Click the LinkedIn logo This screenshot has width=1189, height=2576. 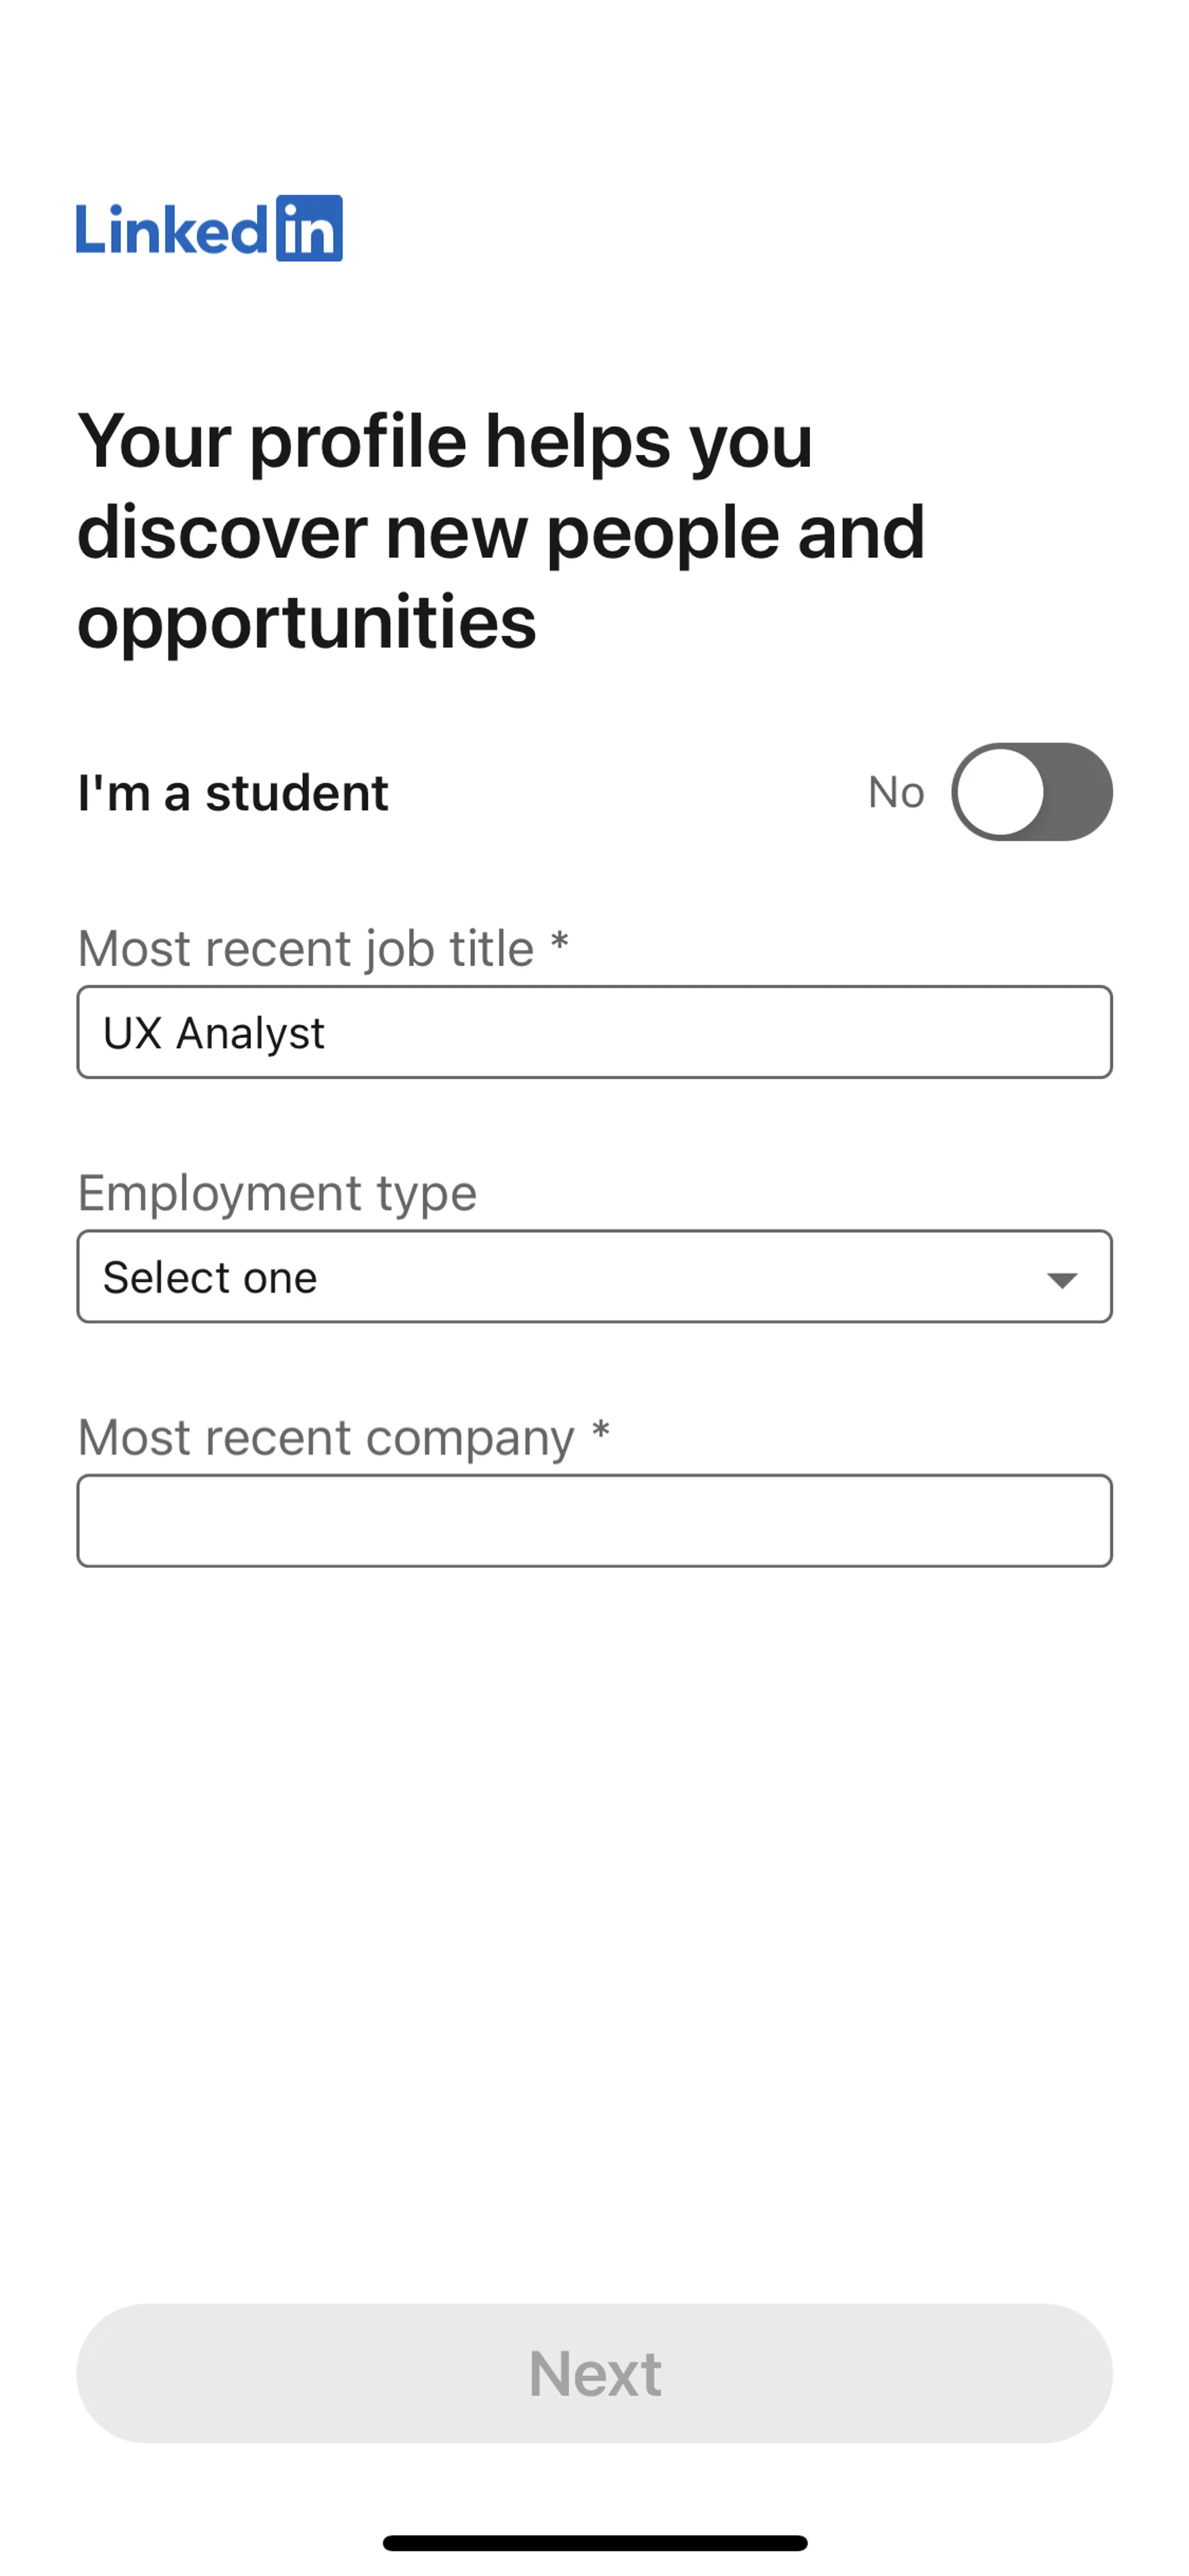(x=209, y=229)
